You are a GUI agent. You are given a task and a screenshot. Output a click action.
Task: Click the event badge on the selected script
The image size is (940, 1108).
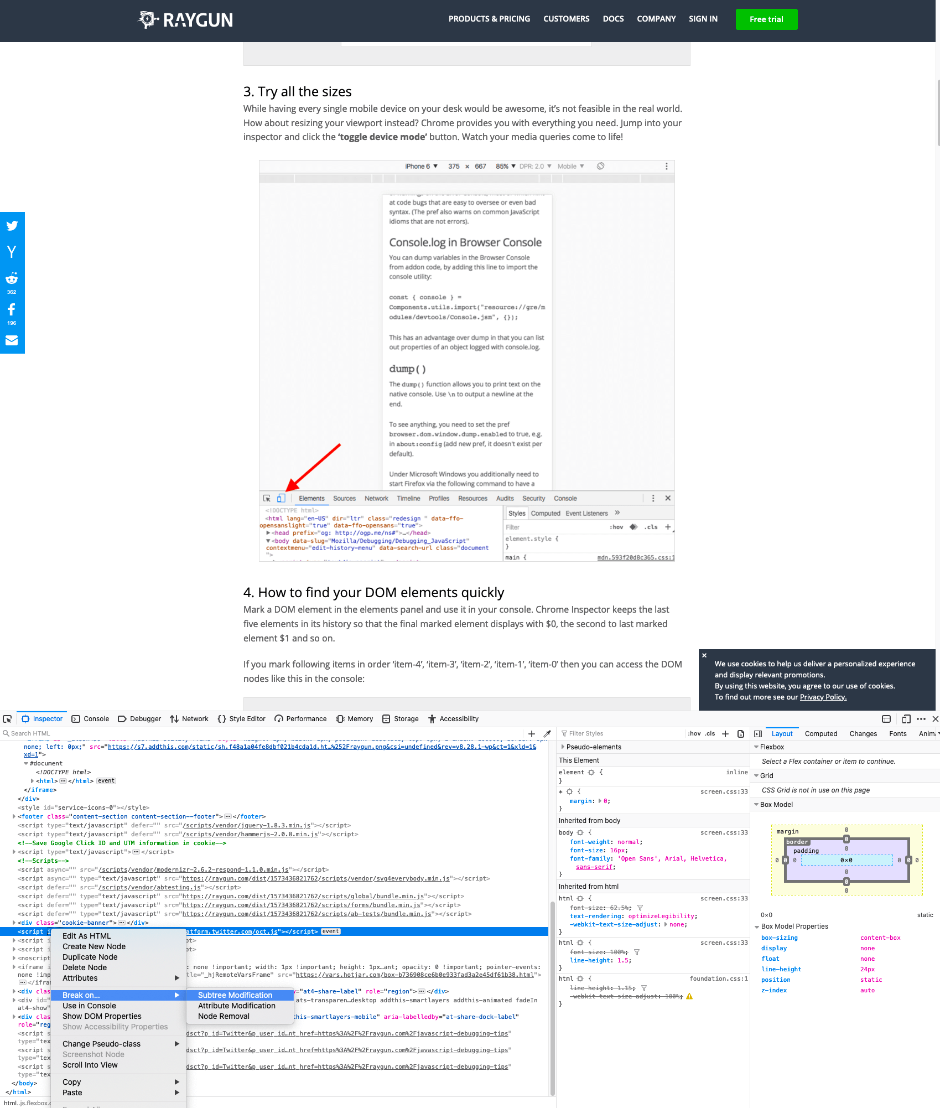pos(330,932)
